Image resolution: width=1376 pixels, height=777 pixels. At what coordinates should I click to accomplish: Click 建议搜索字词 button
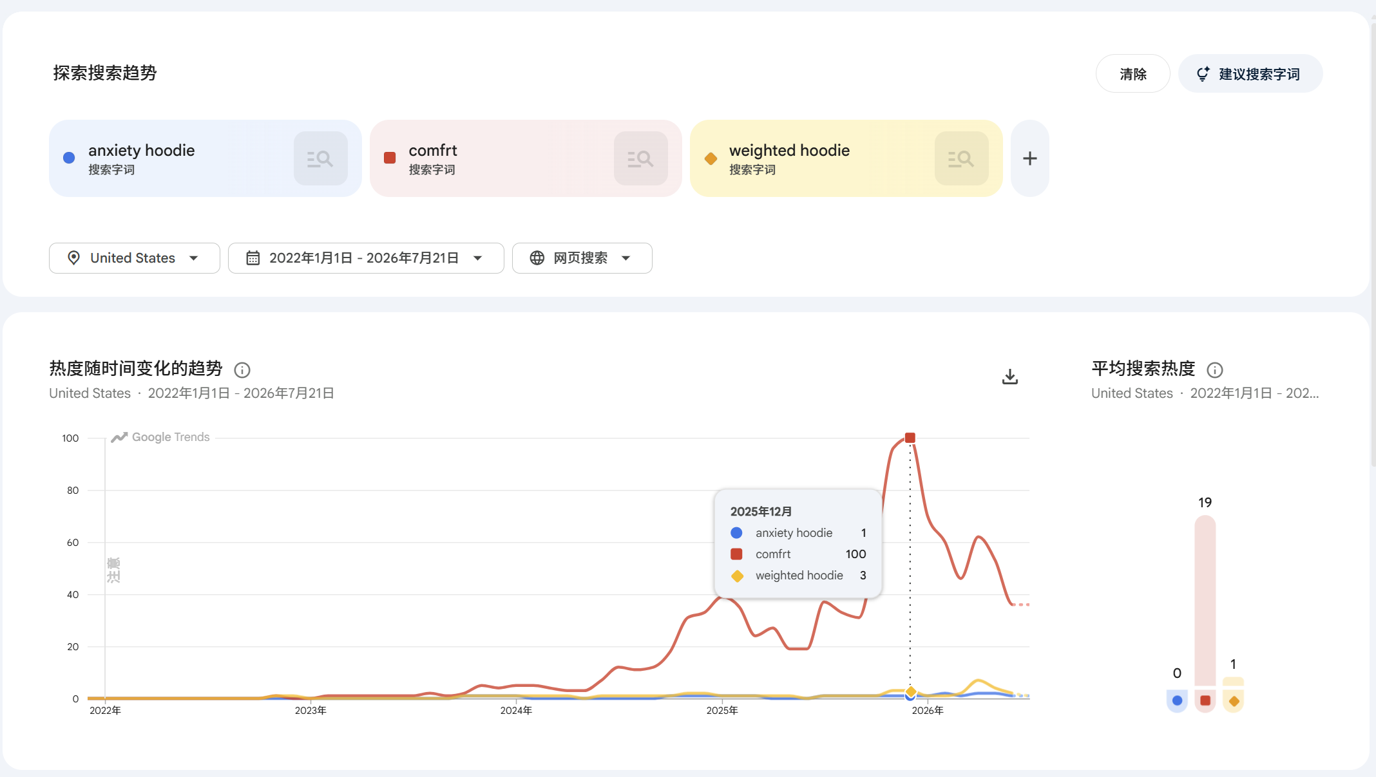coord(1250,74)
